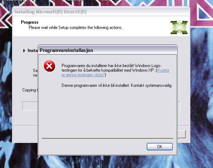Click the partly hidden button behind the dialog

[x=182, y=134]
